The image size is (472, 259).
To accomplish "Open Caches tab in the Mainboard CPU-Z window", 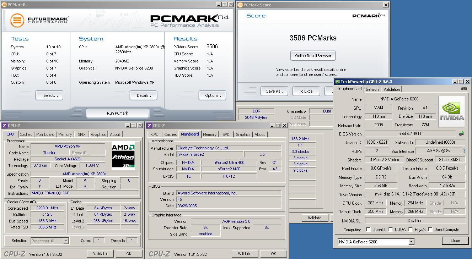I will 170,134.
